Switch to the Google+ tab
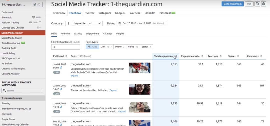Screen dimensions: 270x126 point(120,13)
